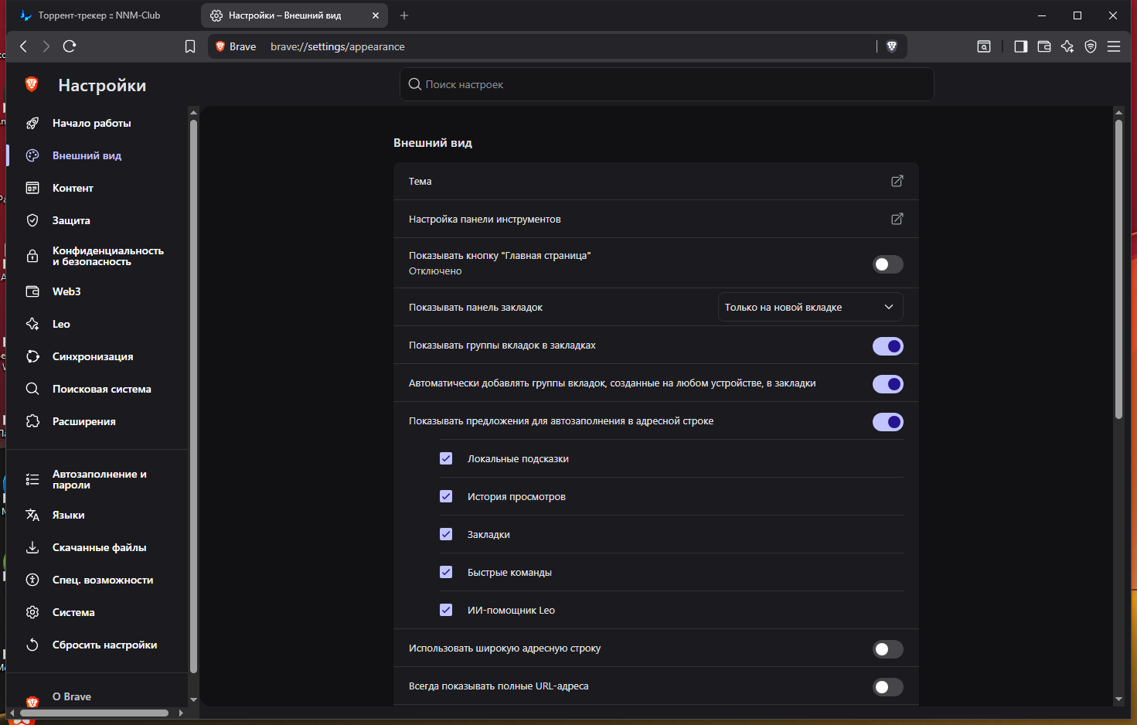Open the Brave Wallet toolbar icon
1137x725 pixels.
(x=1044, y=46)
